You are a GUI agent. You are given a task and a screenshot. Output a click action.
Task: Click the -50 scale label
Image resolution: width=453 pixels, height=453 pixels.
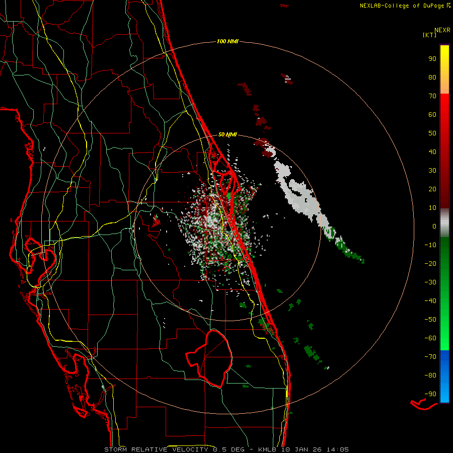point(430,320)
